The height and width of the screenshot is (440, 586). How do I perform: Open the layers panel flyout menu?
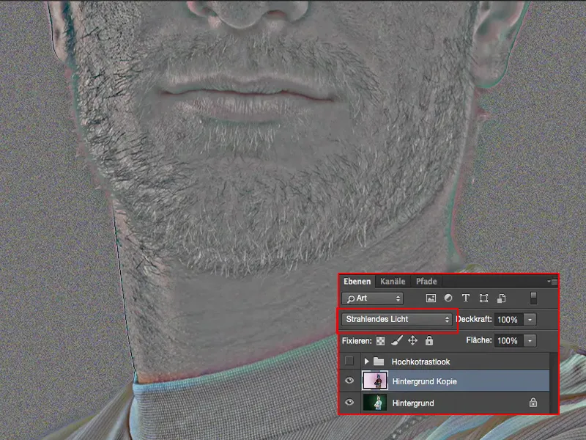pyautogui.click(x=553, y=282)
